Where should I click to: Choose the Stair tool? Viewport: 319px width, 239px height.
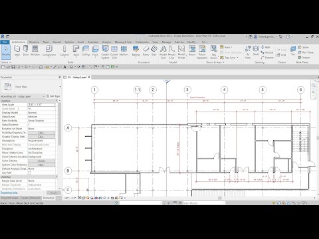pyautogui.click(x=154, y=50)
